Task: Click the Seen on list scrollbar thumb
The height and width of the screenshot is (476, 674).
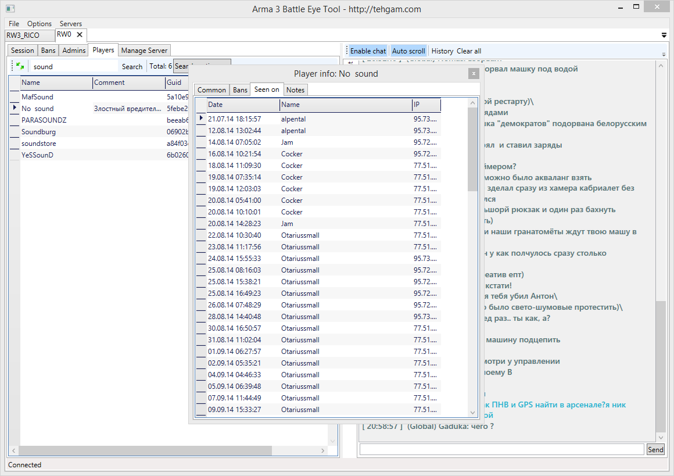Action: tap(472, 149)
